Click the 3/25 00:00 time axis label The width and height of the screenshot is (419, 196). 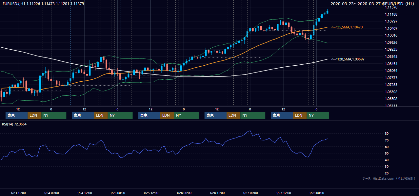coord(117,193)
